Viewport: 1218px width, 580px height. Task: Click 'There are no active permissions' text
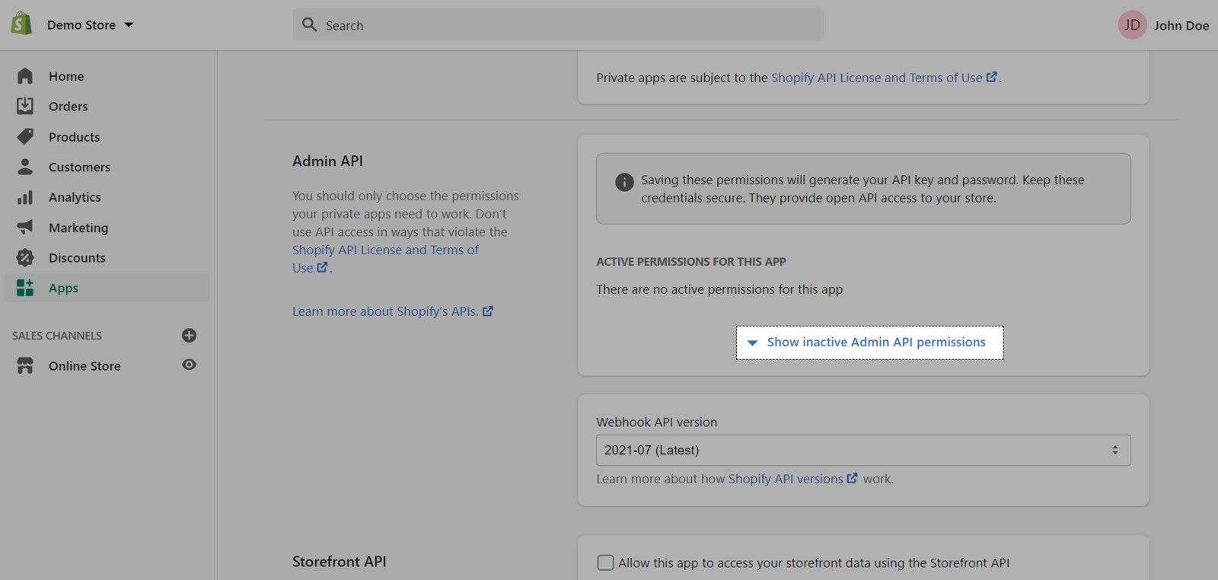719,289
